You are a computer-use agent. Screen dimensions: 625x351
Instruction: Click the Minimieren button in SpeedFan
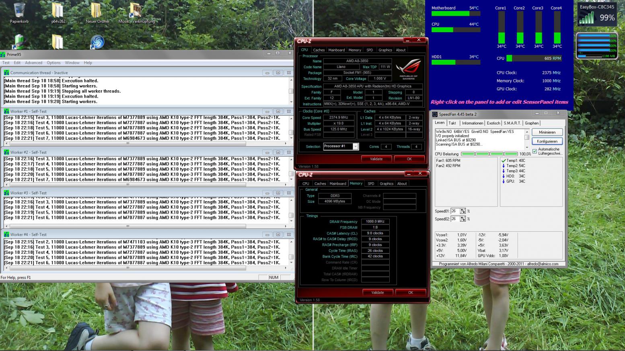(x=547, y=132)
